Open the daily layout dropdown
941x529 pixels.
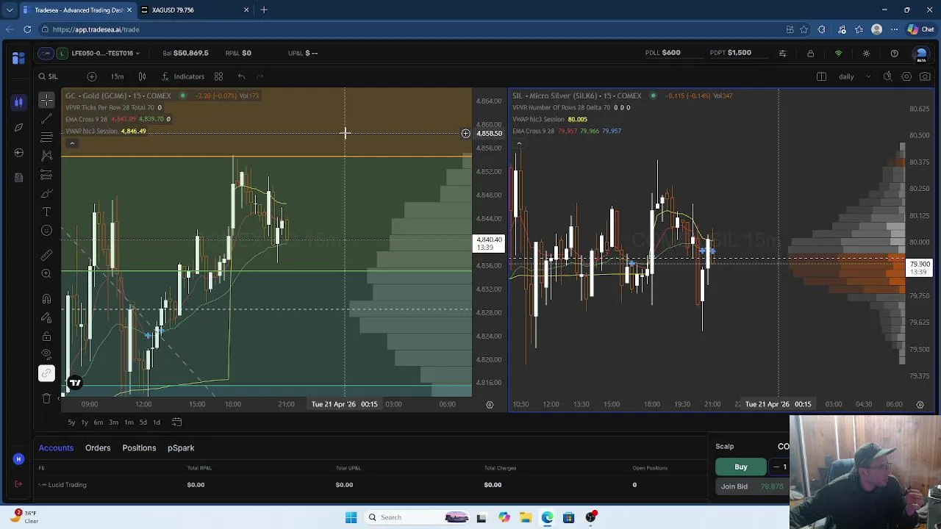[x=854, y=76]
